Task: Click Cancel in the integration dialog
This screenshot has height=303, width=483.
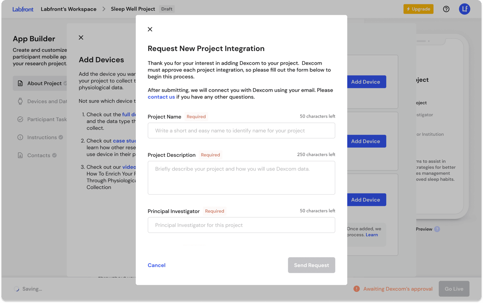Action: click(157, 265)
